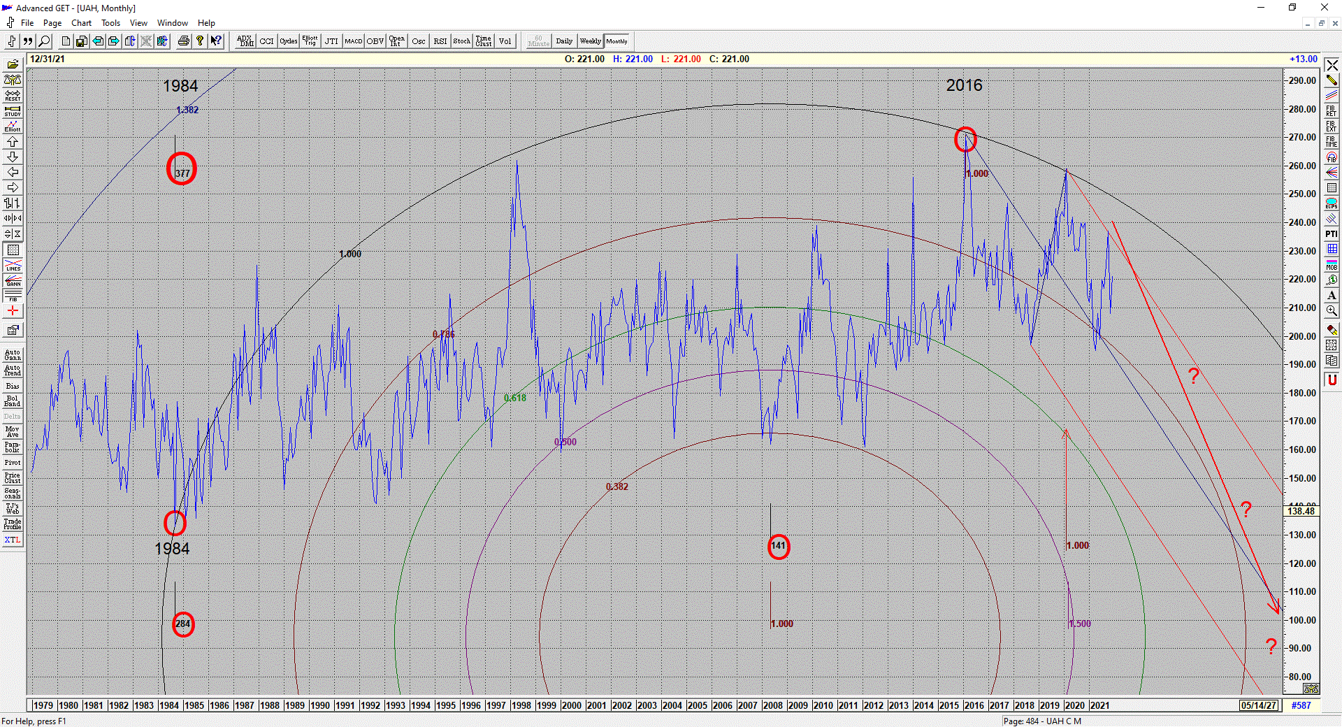
Task: Select the MOB tool
Action: 1332,265
